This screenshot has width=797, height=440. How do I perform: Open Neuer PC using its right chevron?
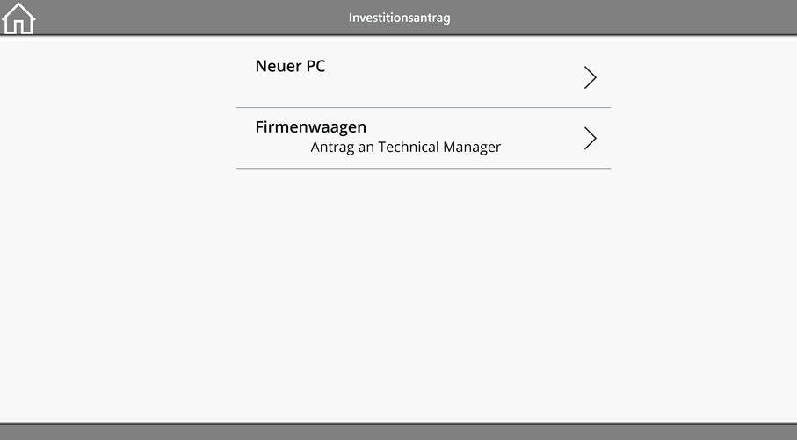tap(590, 77)
